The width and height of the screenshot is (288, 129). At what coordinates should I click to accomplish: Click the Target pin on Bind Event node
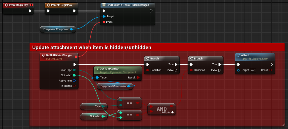pyautogui.click(x=104, y=16)
